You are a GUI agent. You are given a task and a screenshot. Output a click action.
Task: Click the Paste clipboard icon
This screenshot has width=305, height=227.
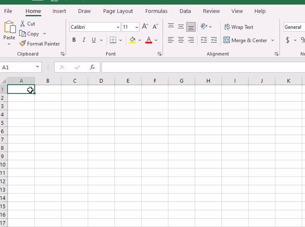pos(10,27)
